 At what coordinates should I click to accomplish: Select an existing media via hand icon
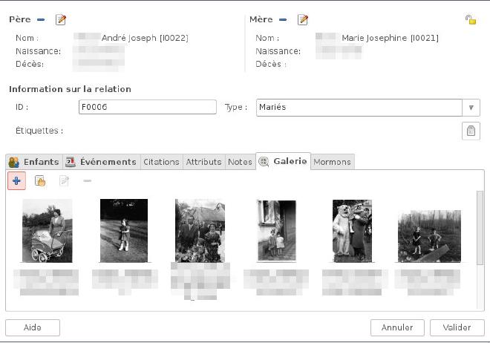point(40,180)
